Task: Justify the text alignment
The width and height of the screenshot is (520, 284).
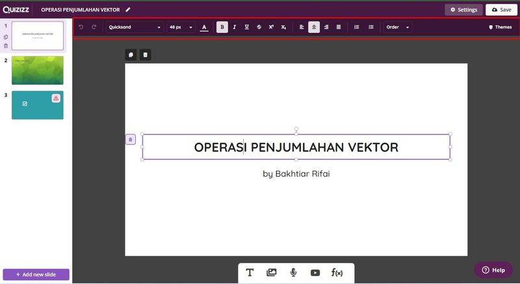Action: (339, 27)
